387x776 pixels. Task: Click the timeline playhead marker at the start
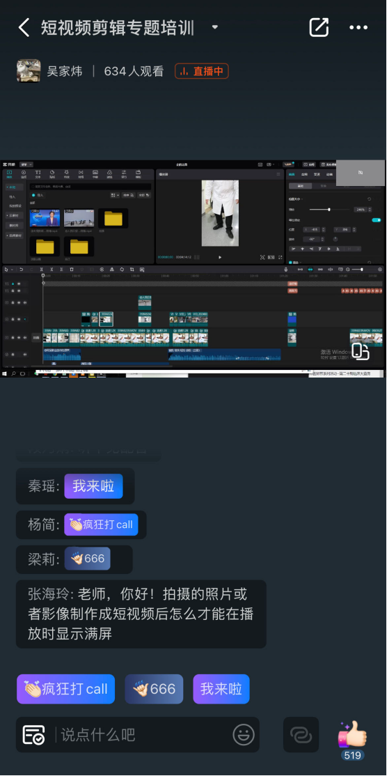click(43, 276)
